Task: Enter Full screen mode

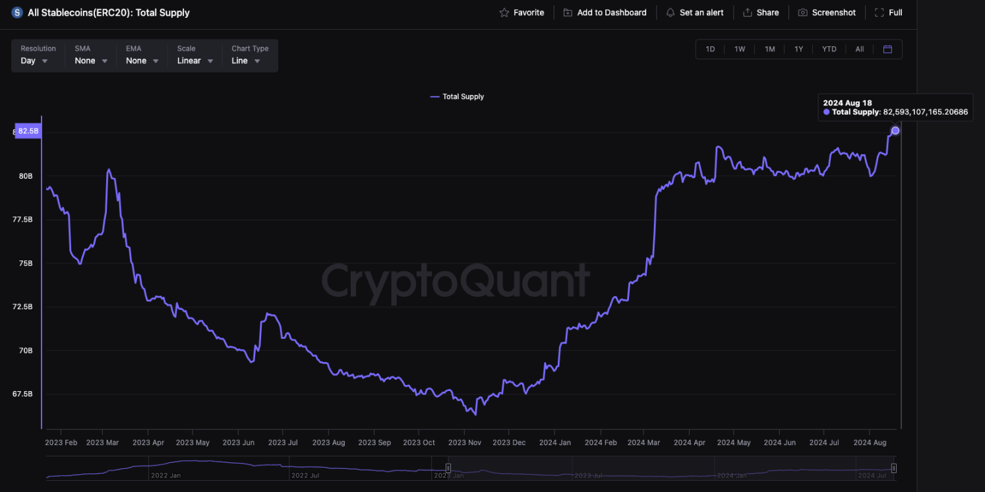Action: pos(878,12)
